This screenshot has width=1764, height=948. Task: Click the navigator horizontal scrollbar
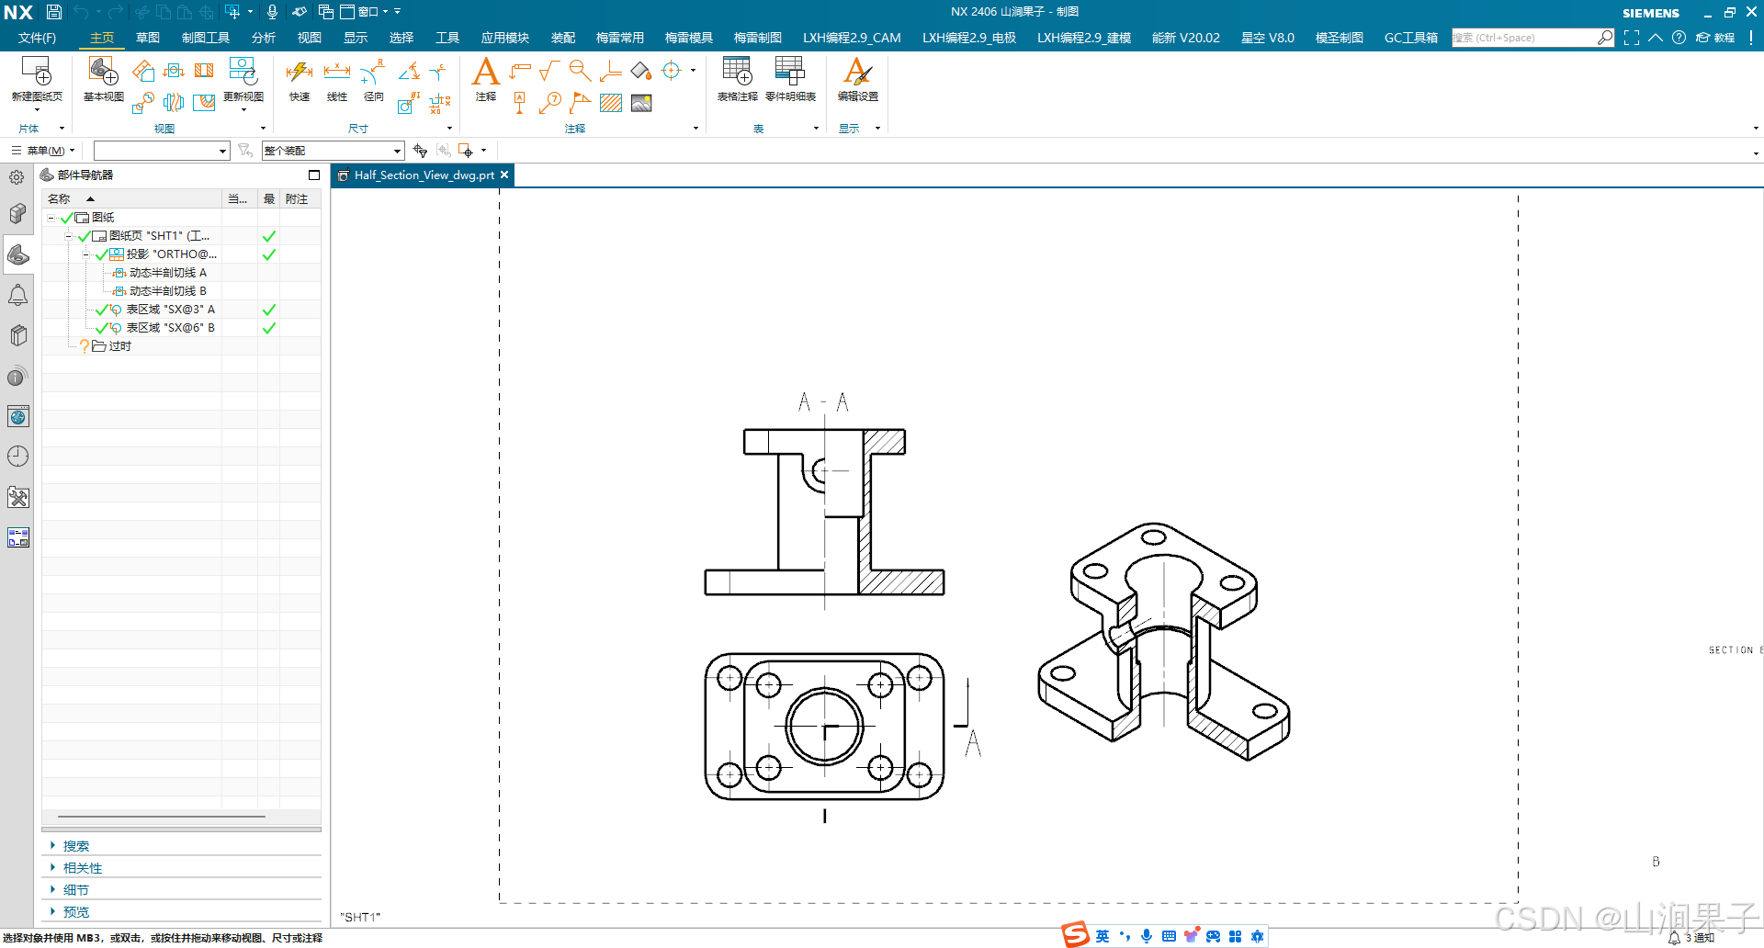click(162, 816)
